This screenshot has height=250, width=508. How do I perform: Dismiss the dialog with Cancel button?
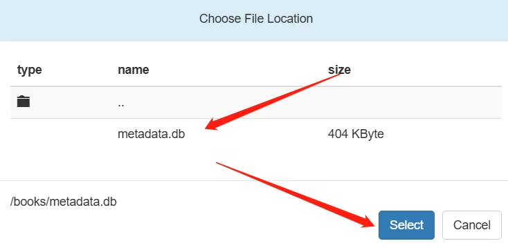472,225
